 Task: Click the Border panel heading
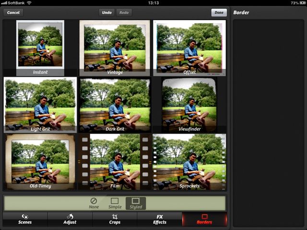pos(241,12)
